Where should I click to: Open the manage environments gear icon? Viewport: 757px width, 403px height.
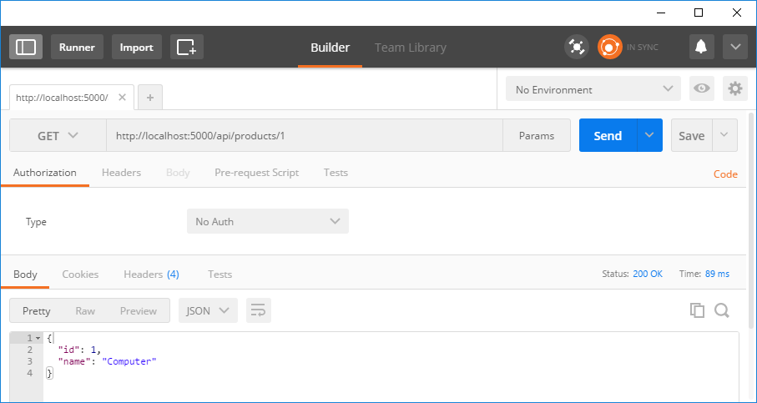734,89
